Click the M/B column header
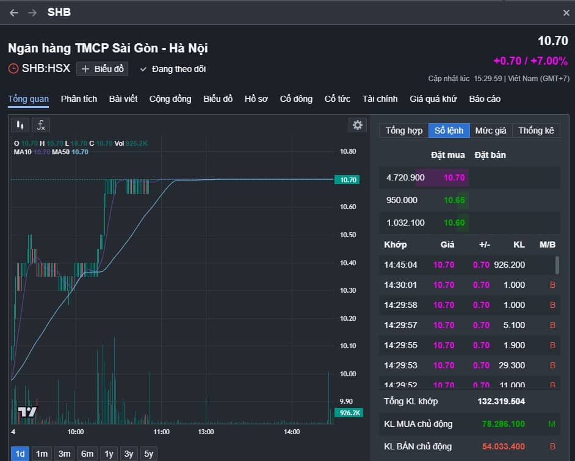 [x=547, y=245]
